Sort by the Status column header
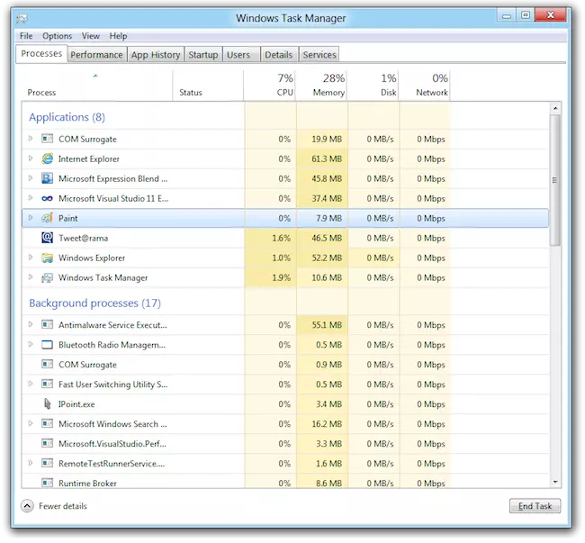Viewport: 585px width, 543px height. [x=208, y=86]
